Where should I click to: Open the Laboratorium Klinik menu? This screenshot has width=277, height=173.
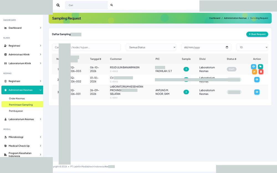coord(22,63)
